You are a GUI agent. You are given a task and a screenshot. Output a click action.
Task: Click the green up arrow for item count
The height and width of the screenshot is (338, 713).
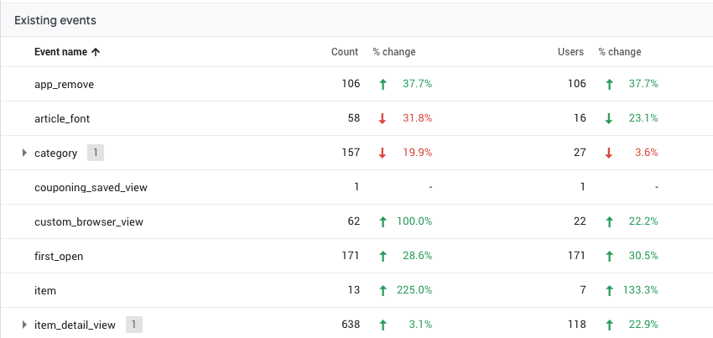coord(383,290)
